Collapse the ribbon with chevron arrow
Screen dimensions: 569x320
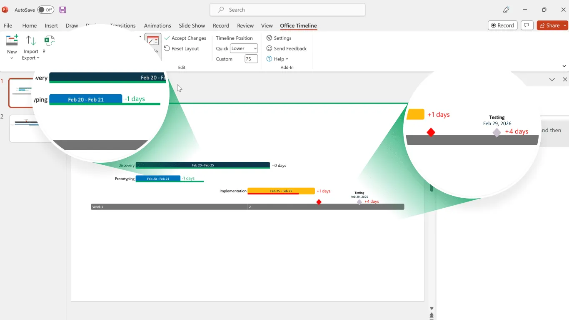pyautogui.click(x=564, y=66)
